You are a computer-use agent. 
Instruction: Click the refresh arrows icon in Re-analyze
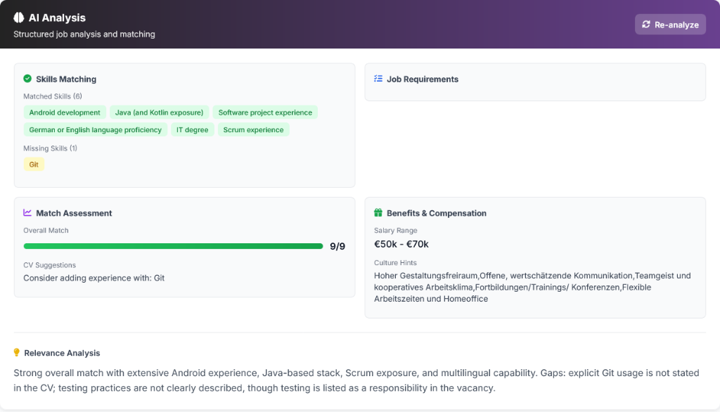[x=646, y=25]
